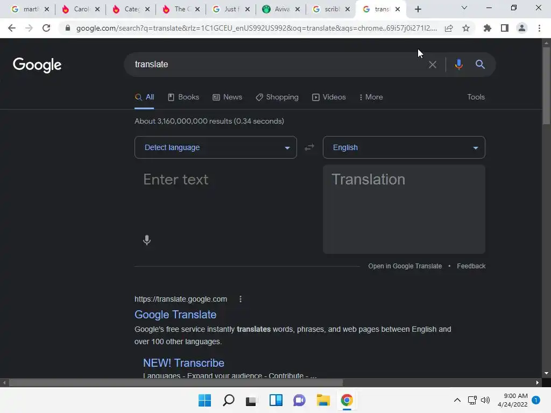
Task: Show hidden system tray icons
Action: click(x=457, y=400)
